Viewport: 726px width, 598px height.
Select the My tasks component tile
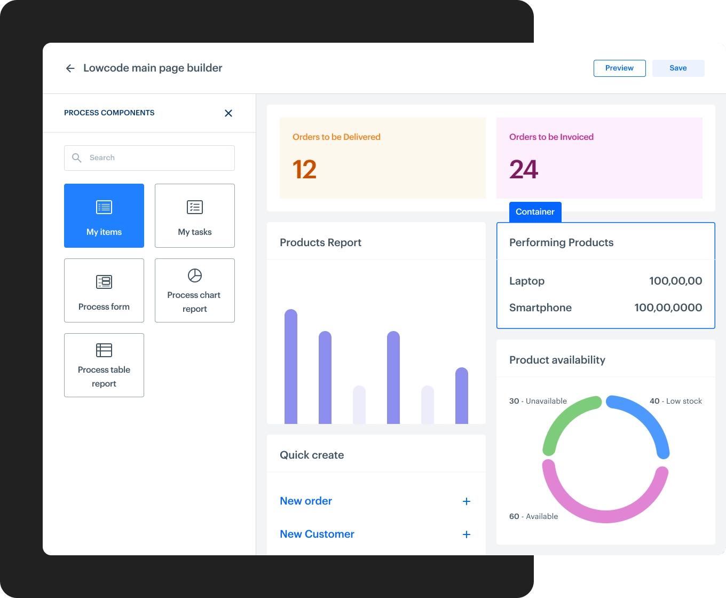195,216
